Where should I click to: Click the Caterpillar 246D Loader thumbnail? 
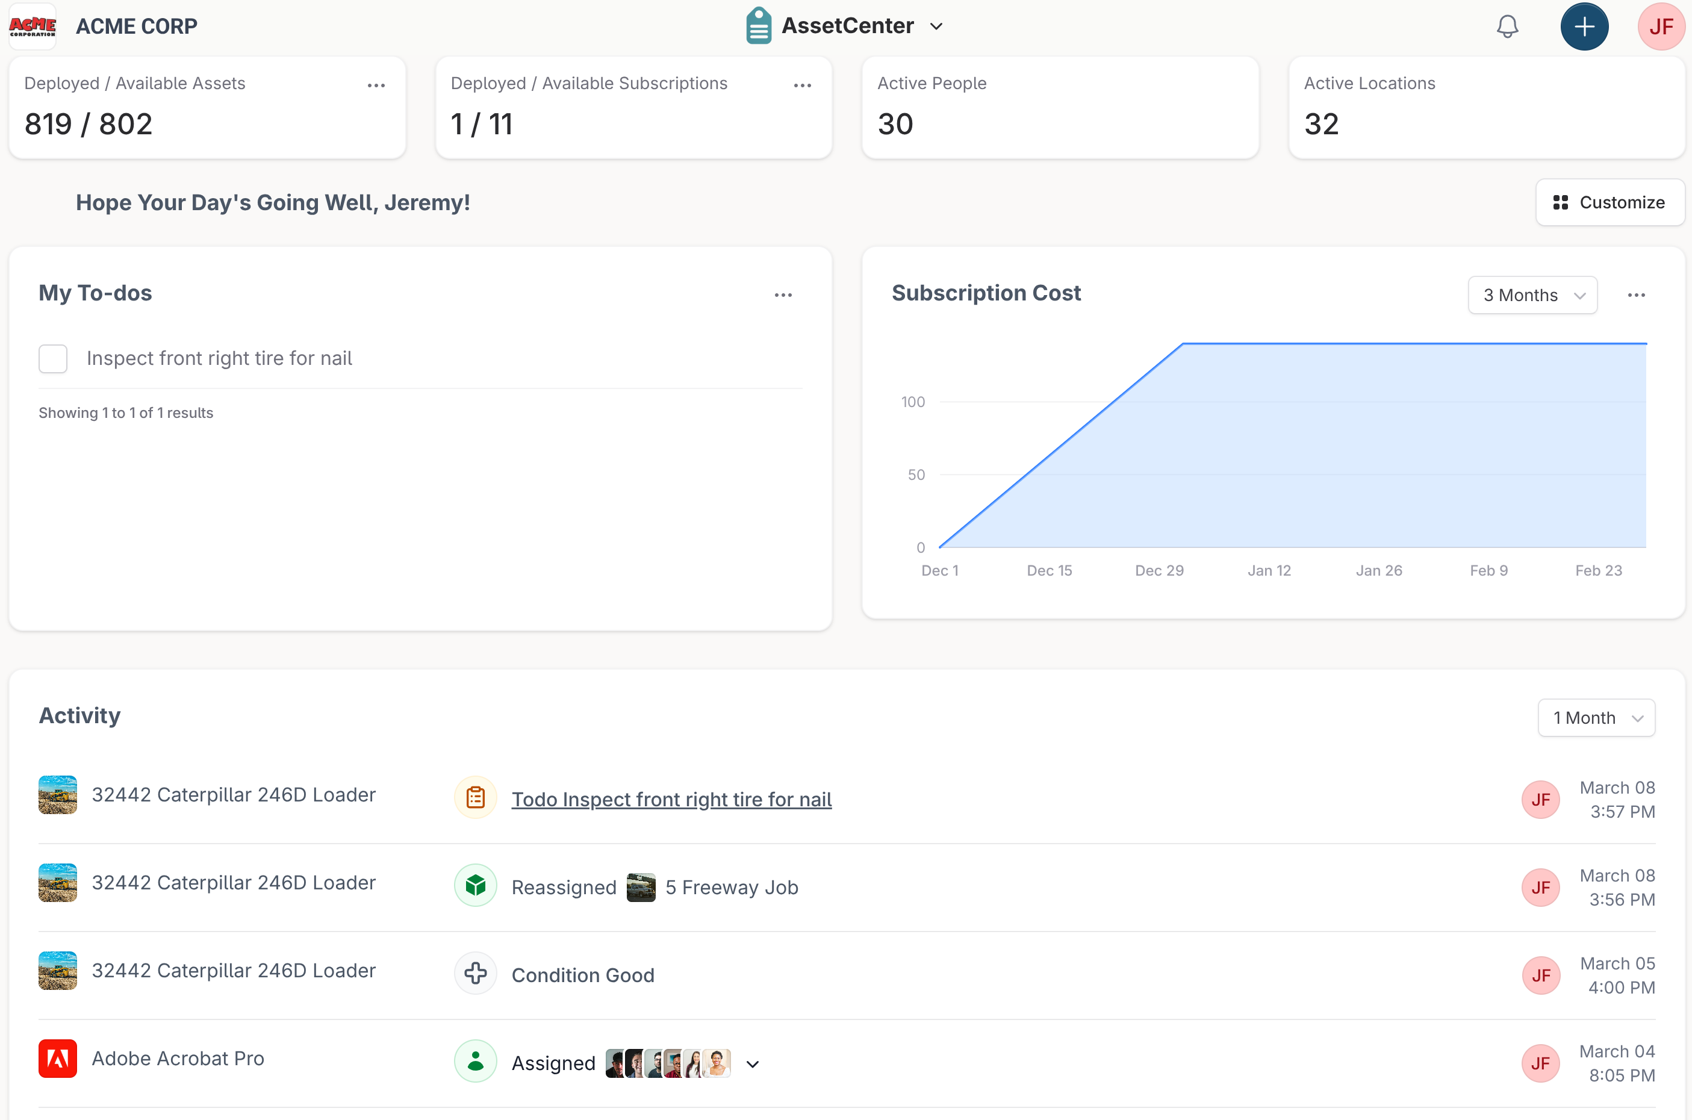pyautogui.click(x=57, y=794)
